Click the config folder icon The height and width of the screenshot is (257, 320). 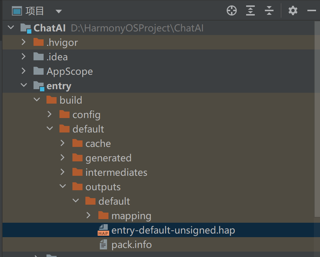click(x=65, y=114)
